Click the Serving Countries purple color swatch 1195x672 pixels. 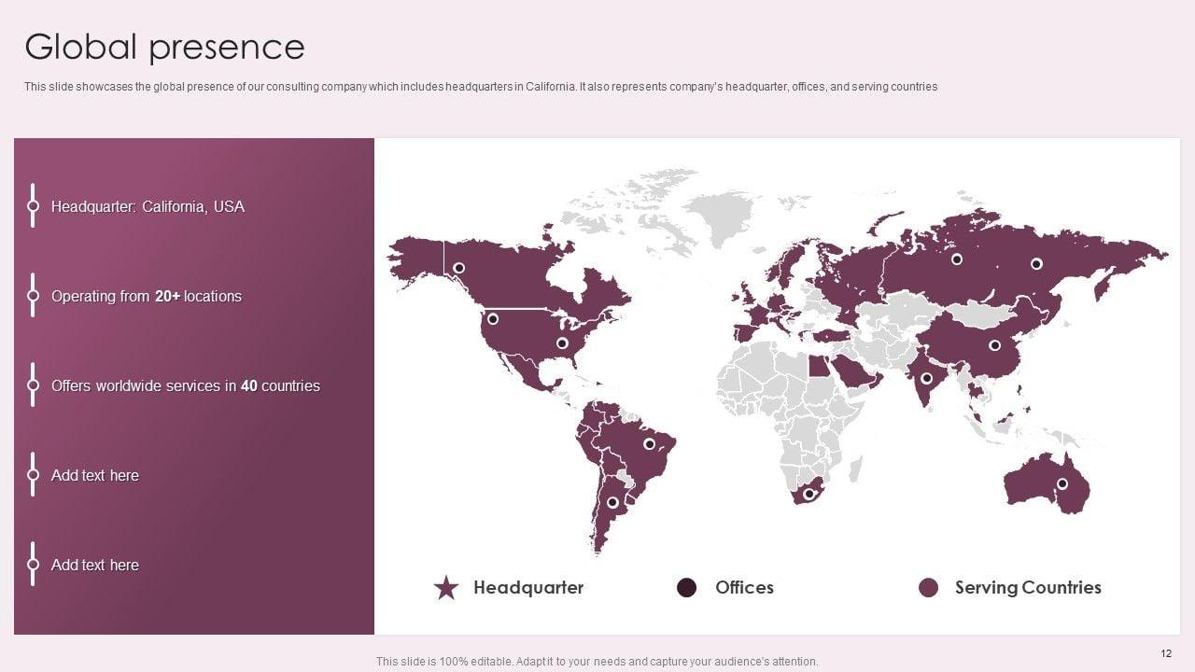(x=928, y=587)
